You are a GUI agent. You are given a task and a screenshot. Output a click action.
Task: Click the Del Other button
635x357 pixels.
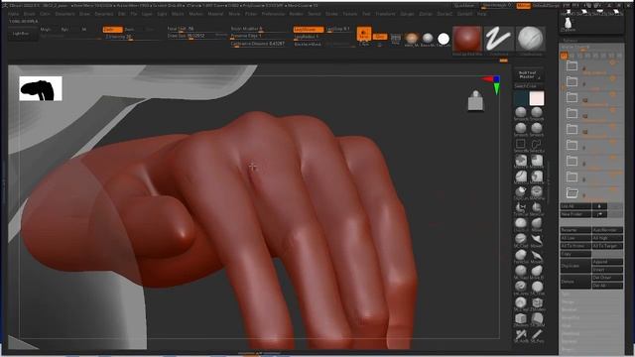point(607,278)
